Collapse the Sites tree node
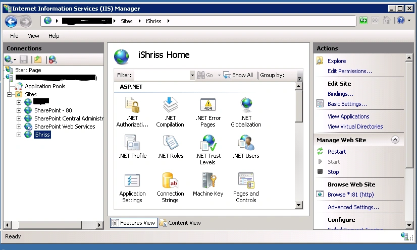Image resolution: width=417 pixels, height=250 pixels. [9, 94]
